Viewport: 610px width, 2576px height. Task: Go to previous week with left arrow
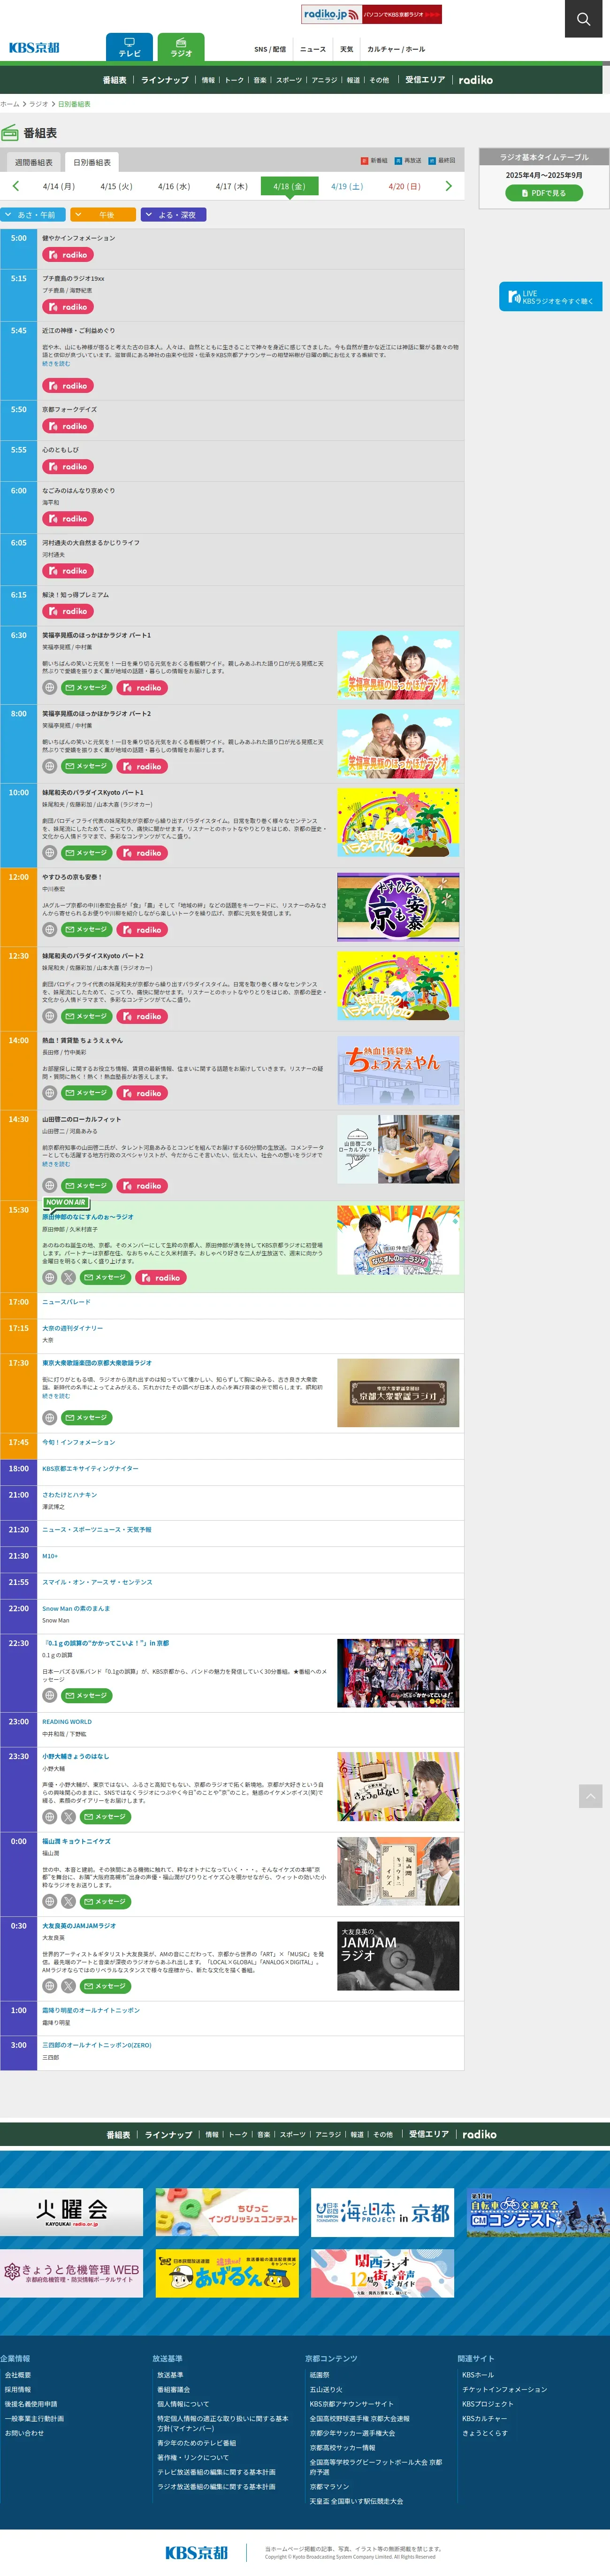point(15,186)
